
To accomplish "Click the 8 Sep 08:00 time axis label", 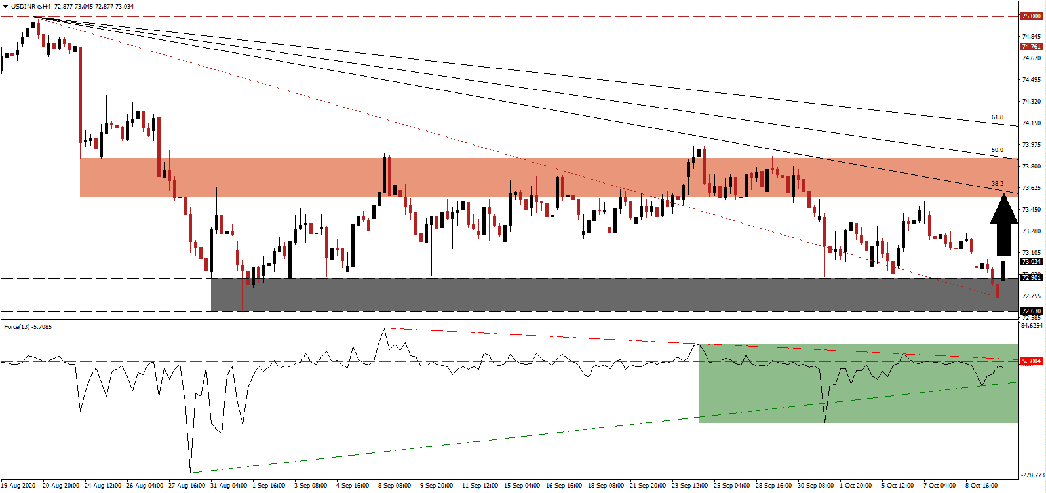I will point(395,486).
